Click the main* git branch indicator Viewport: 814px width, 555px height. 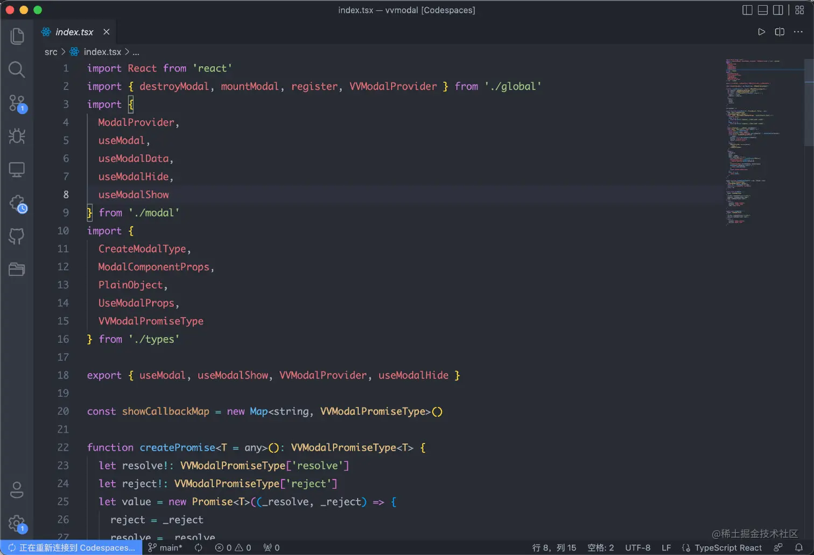(165, 547)
